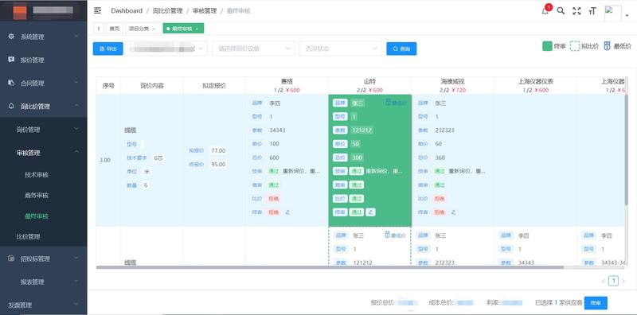Click the dashed 拟比价 legend swatch
Screen dimensions: 637x315
574,46
